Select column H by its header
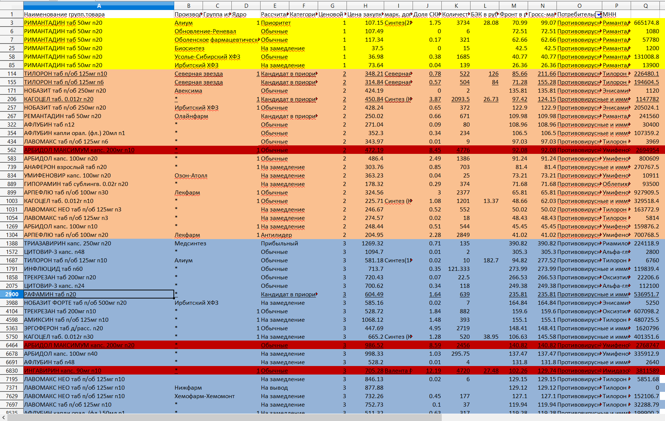Viewport: 665px width, 421px height. coord(365,6)
